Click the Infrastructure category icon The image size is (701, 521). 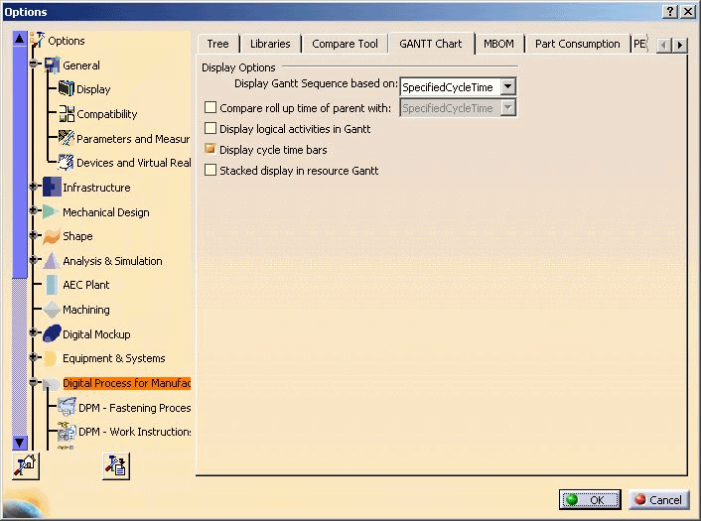[52, 188]
